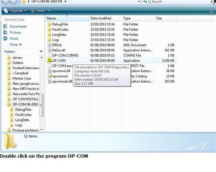Select the drivers folder in tree

17,57
